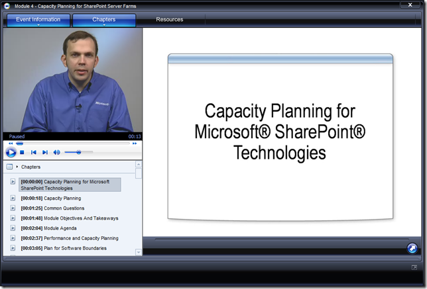Viewport: 427px width, 289px height.
Task: Select chapter Module Objectives And Takeaways
Action: click(70, 218)
